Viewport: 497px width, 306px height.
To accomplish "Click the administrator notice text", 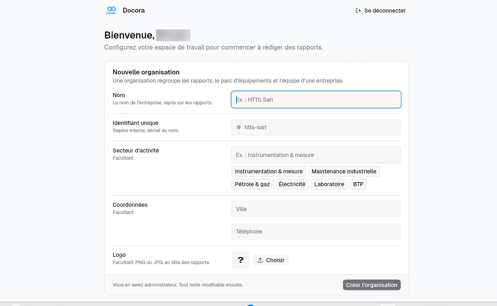I will [x=178, y=285].
